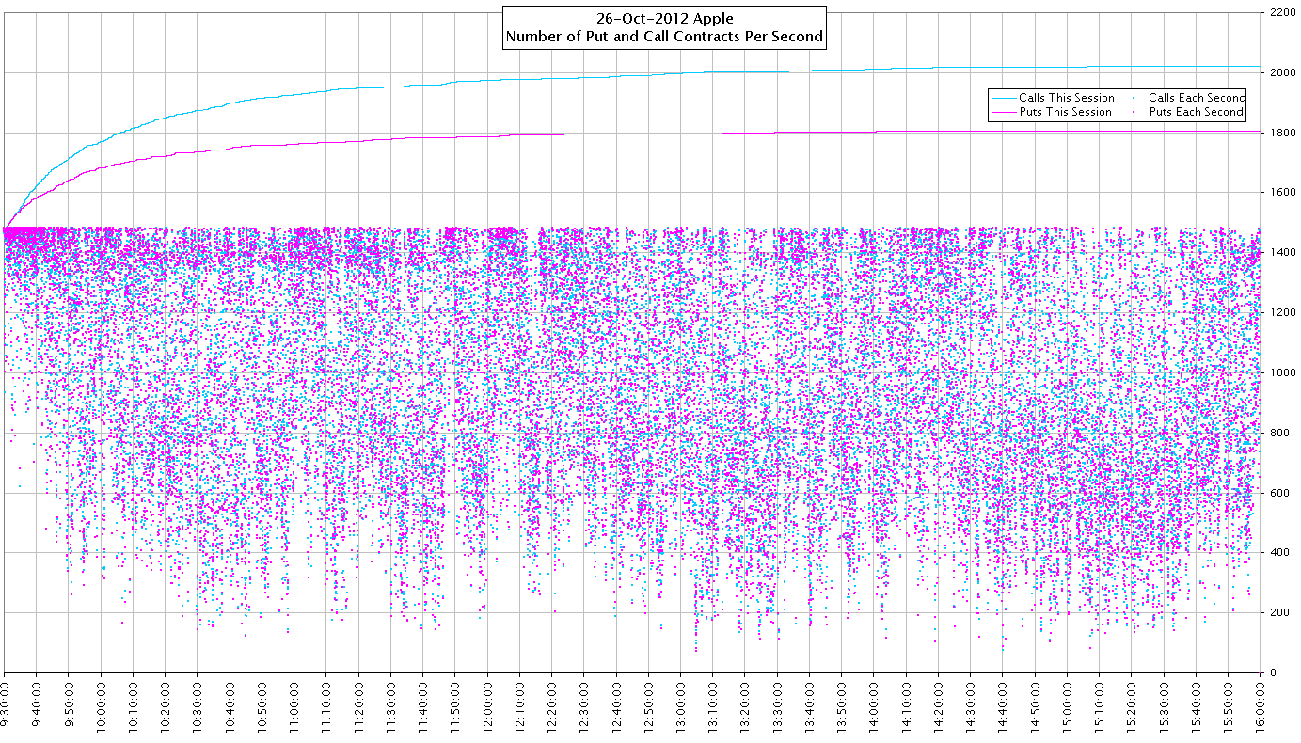Pick the cyan line swatch in the legend
The image size is (1301, 743).
click(1003, 98)
